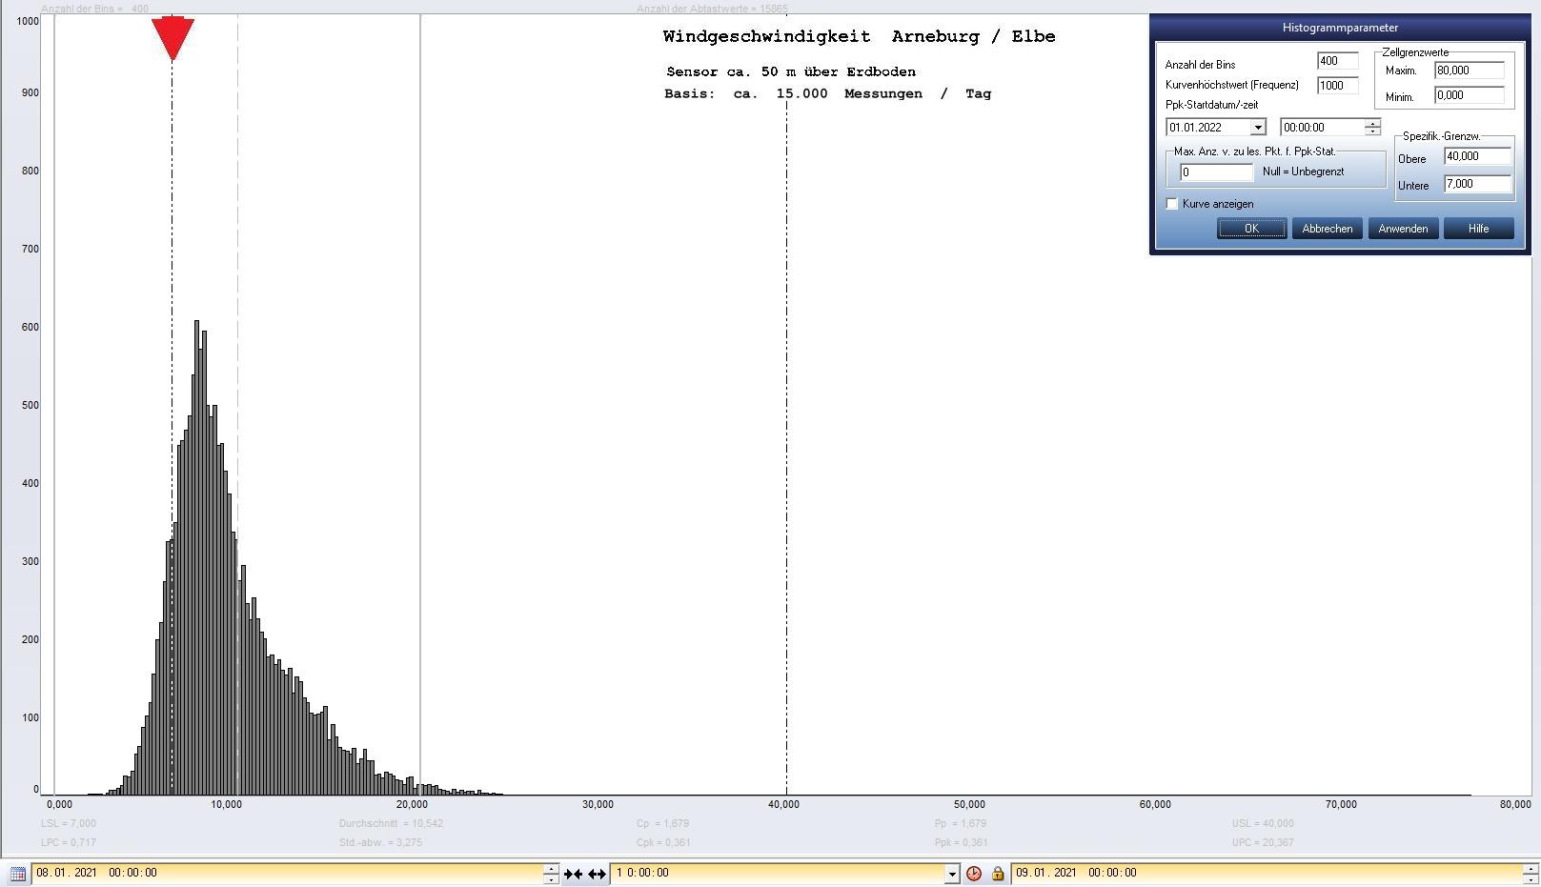Screen dimensions: 1541x887
Task: Click the zoom-in inward arrows icon
Action: coord(573,874)
